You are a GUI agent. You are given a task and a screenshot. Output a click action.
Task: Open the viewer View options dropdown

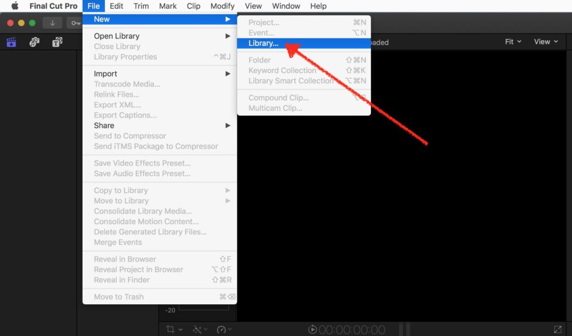click(x=546, y=41)
